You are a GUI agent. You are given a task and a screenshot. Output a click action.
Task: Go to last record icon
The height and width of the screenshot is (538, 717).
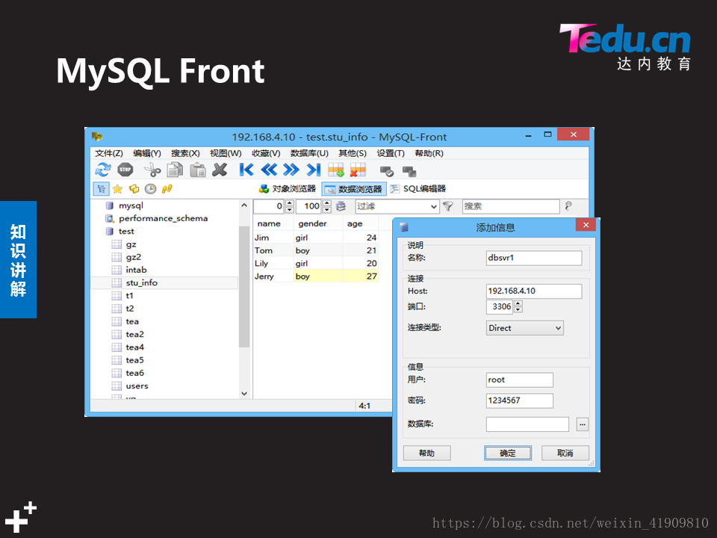coord(314,170)
